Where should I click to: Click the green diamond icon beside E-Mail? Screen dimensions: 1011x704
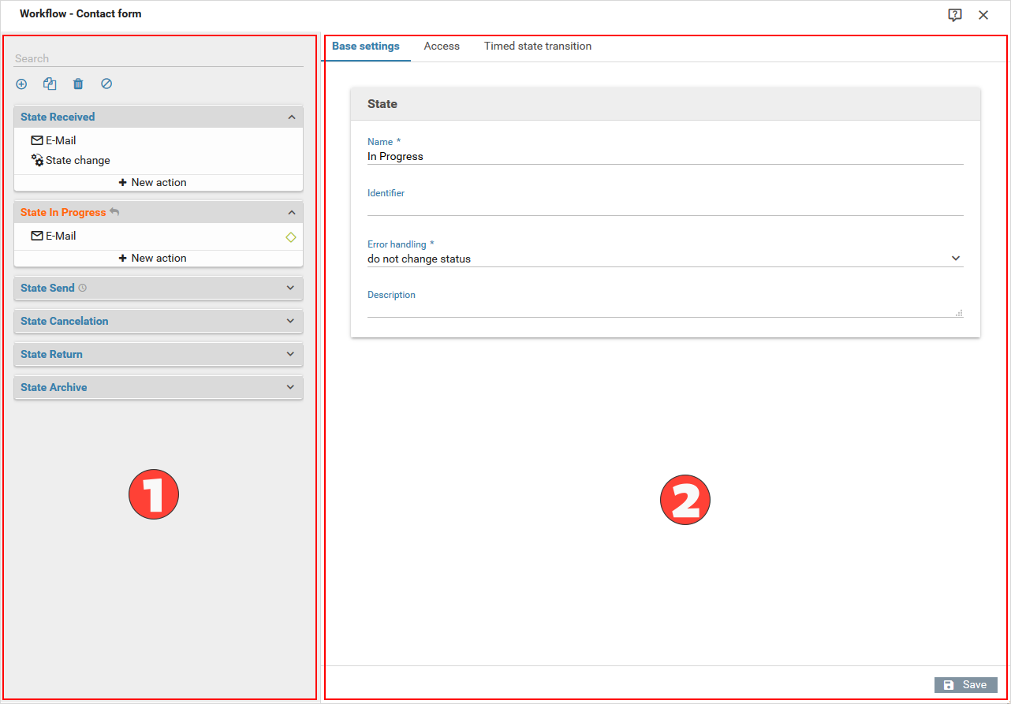tap(291, 237)
